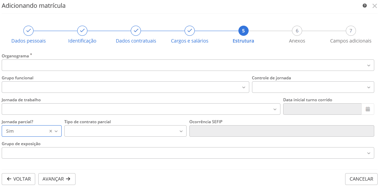Click the Identificação step checkmark circle

82,31
